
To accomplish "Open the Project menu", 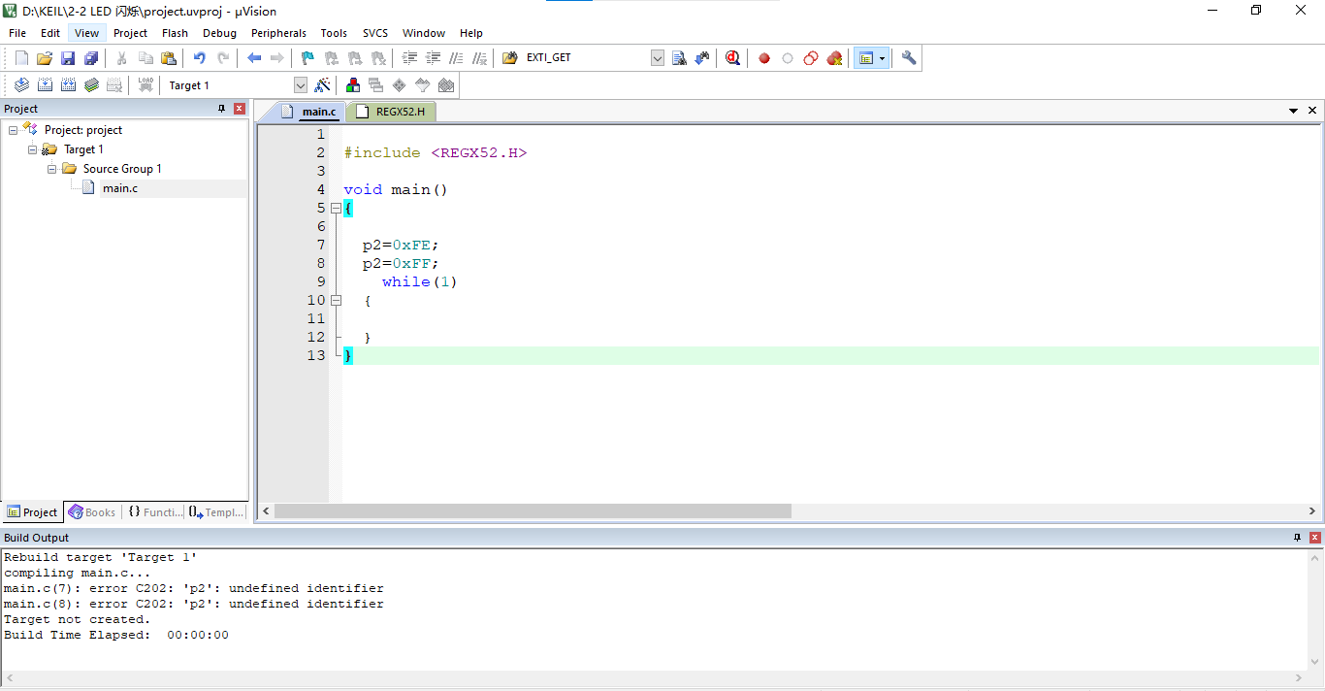I will 131,33.
